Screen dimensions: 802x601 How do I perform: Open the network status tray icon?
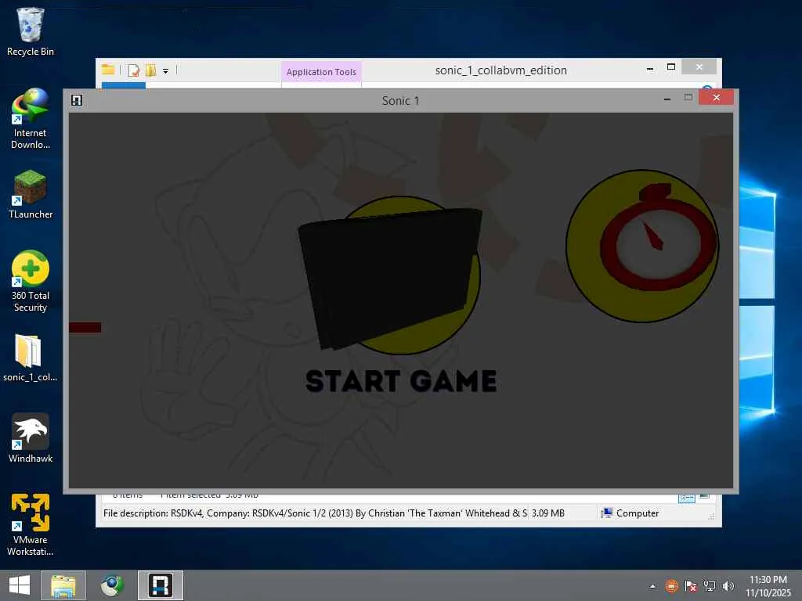coord(710,585)
